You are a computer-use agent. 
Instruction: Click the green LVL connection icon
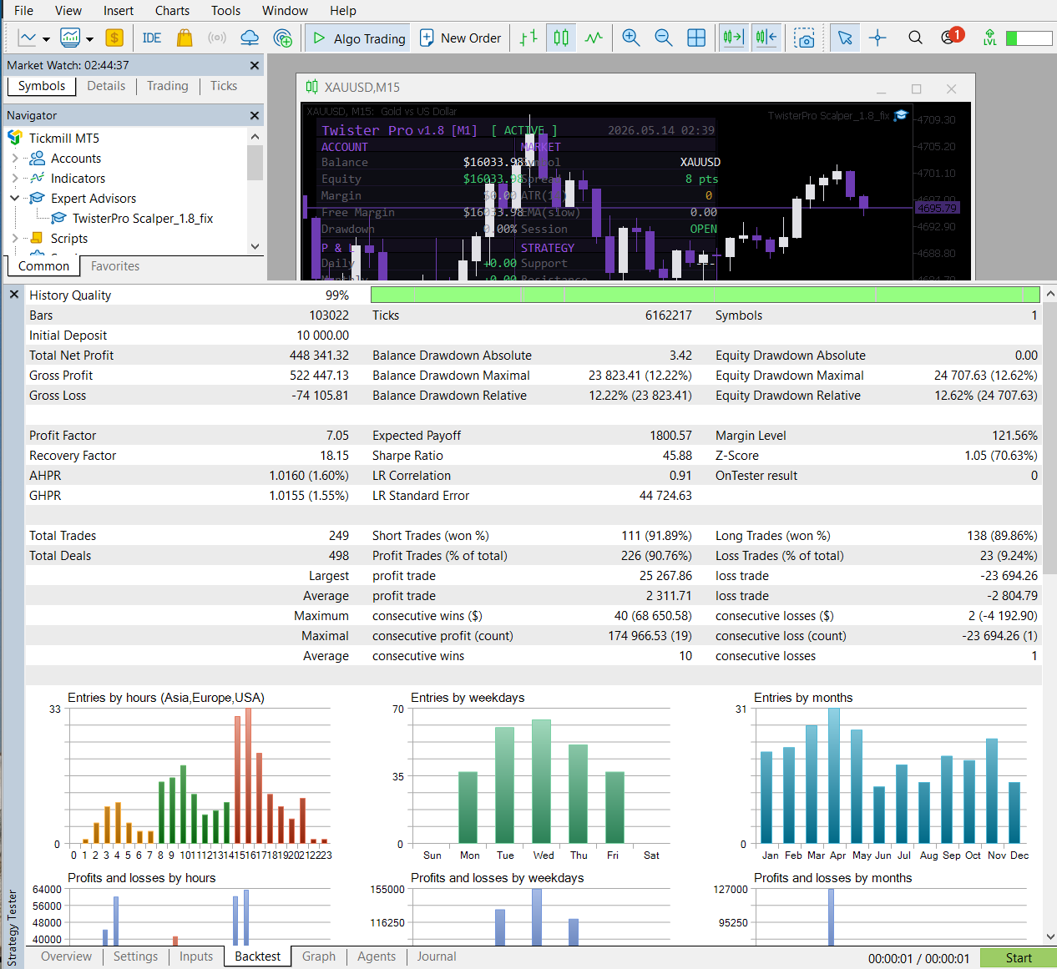pos(990,38)
